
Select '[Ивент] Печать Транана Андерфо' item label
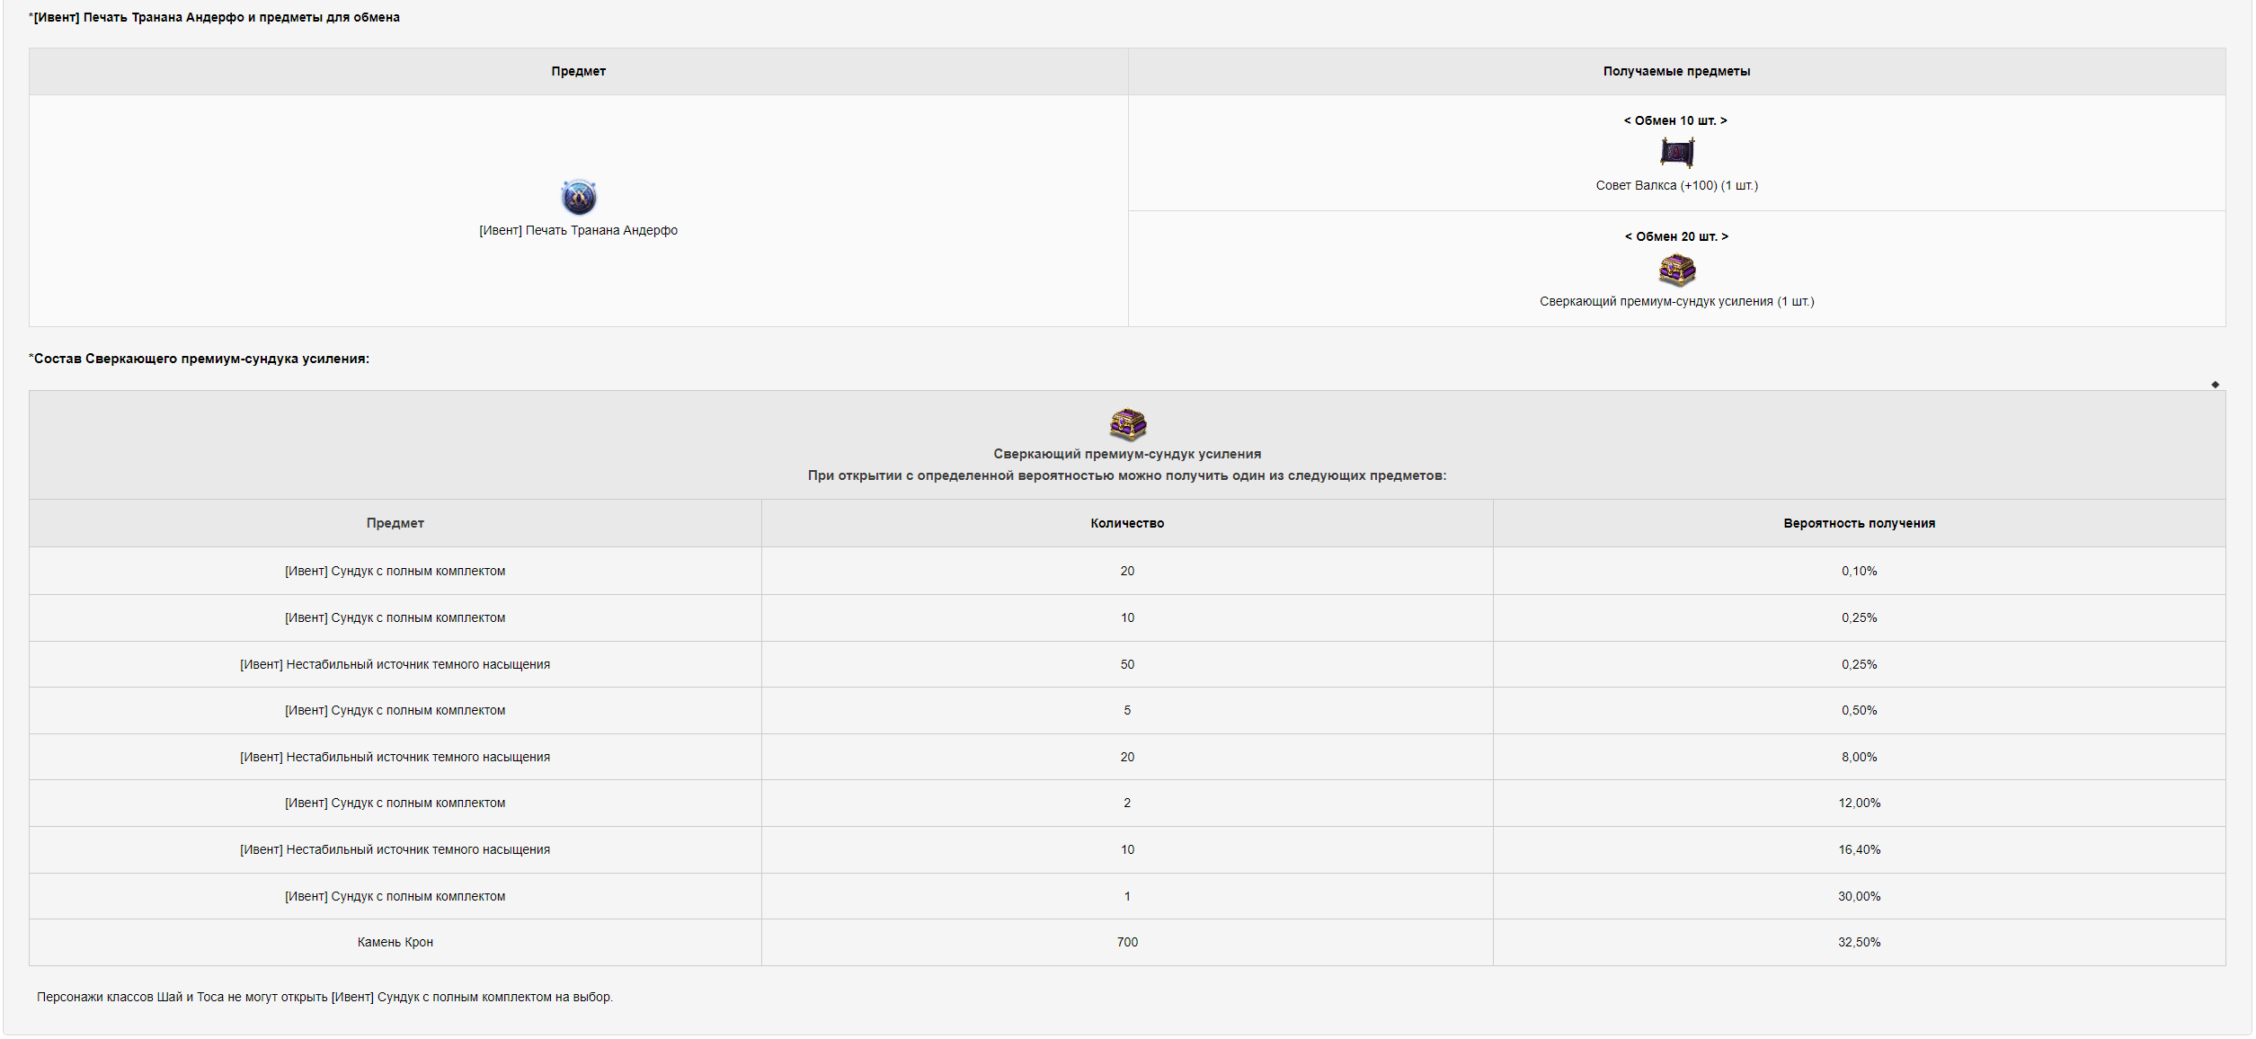click(x=578, y=231)
